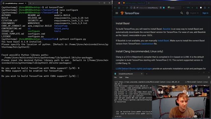The width and height of the screenshot is (211, 119).
Task: Open reader view icon in address bar
Action: pyautogui.click(x=161, y=8)
